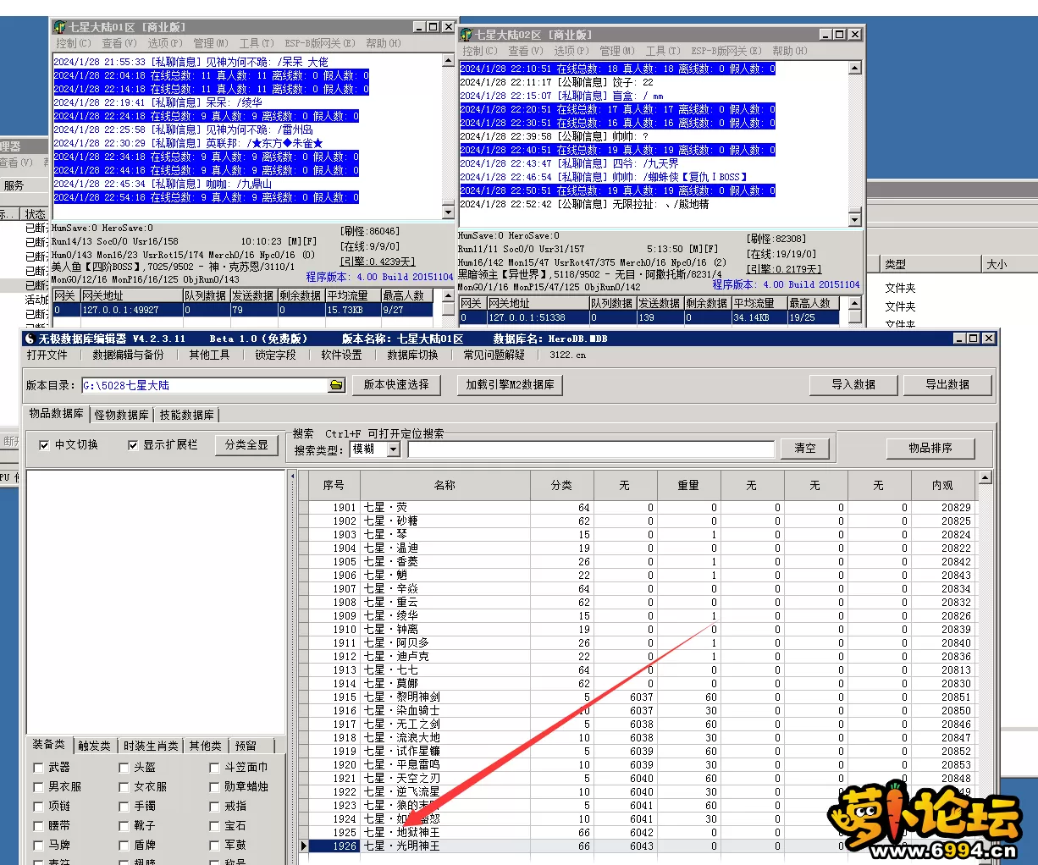Image resolution: width=1038 pixels, height=865 pixels.
Task: Open 控制(C) menu in 七星大陆01区 window
Action: [x=74, y=43]
